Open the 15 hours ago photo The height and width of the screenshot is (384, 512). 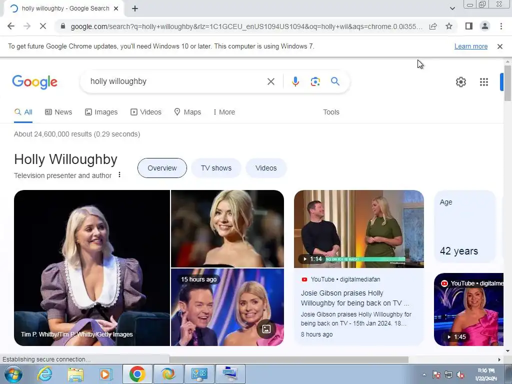click(227, 307)
